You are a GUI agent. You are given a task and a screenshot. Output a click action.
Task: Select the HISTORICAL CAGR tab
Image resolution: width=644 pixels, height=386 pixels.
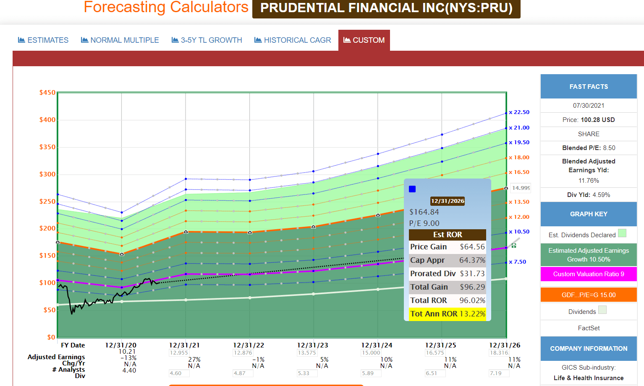(x=293, y=40)
